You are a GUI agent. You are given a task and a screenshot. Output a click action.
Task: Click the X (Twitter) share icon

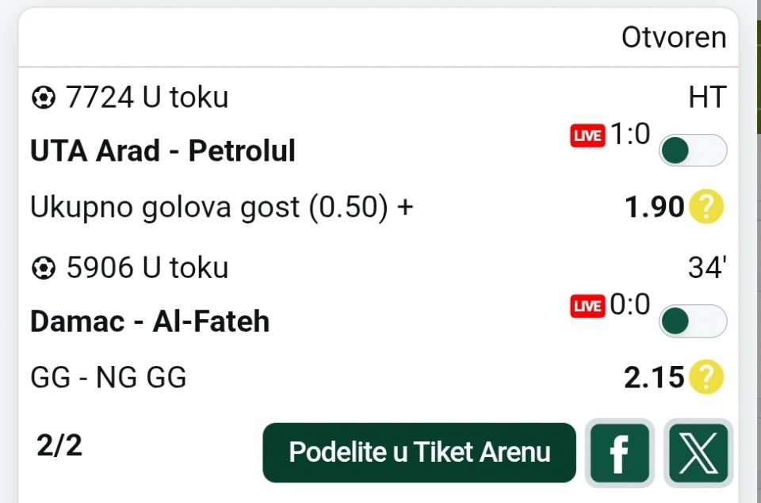pyautogui.click(x=698, y=453)
